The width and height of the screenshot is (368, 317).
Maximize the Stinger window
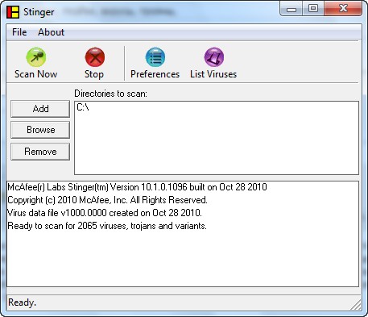pos(313,9)
